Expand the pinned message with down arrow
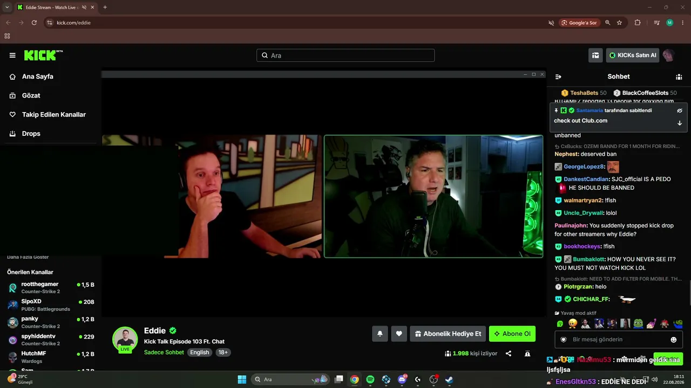Image resolution: width=691 pixels, height=388 pixels. (680, 123)
